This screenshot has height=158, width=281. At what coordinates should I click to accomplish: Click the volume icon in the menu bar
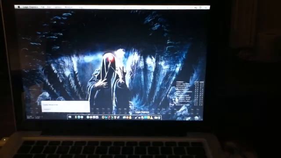click(196, 7)
